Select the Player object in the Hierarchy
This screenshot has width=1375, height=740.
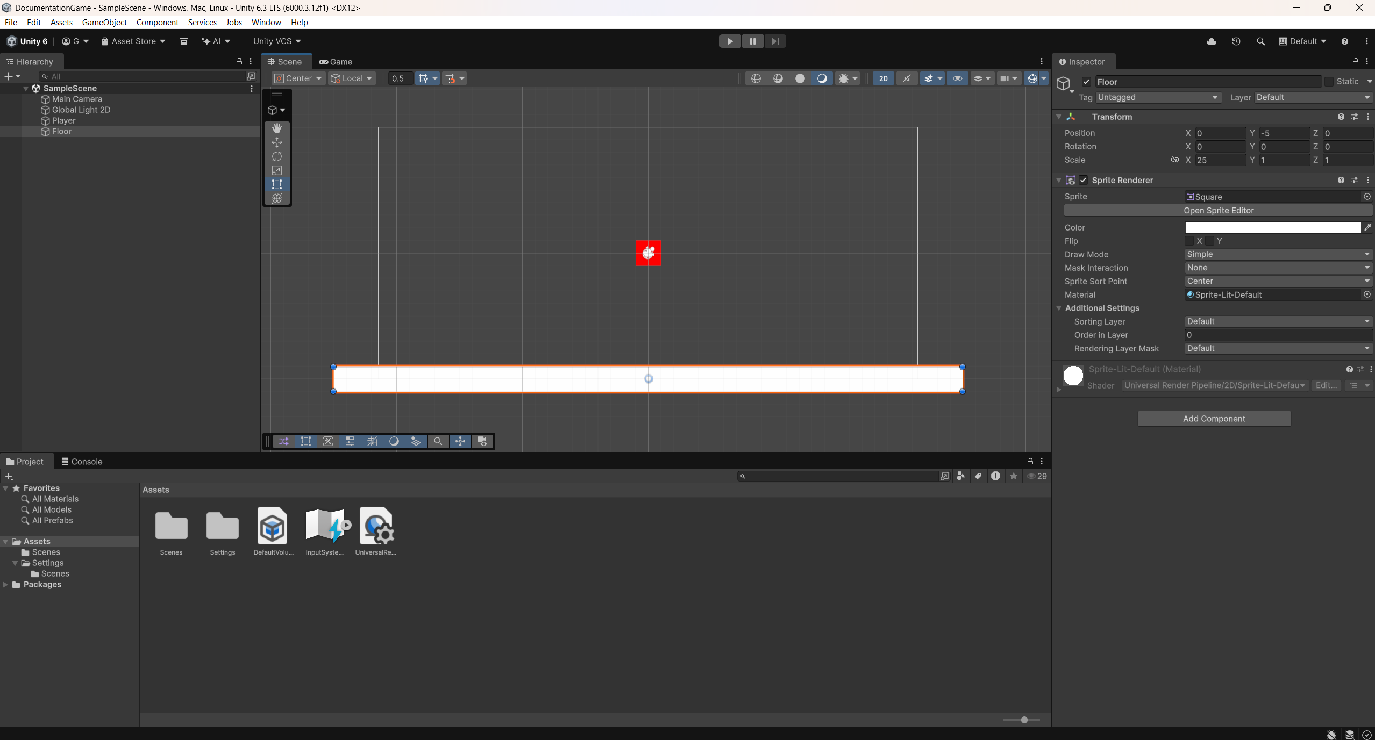tap(64, 120)
